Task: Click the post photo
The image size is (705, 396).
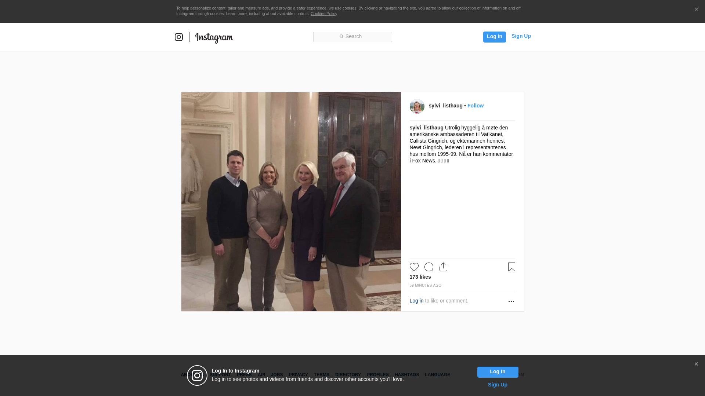Action: (291, 202)
